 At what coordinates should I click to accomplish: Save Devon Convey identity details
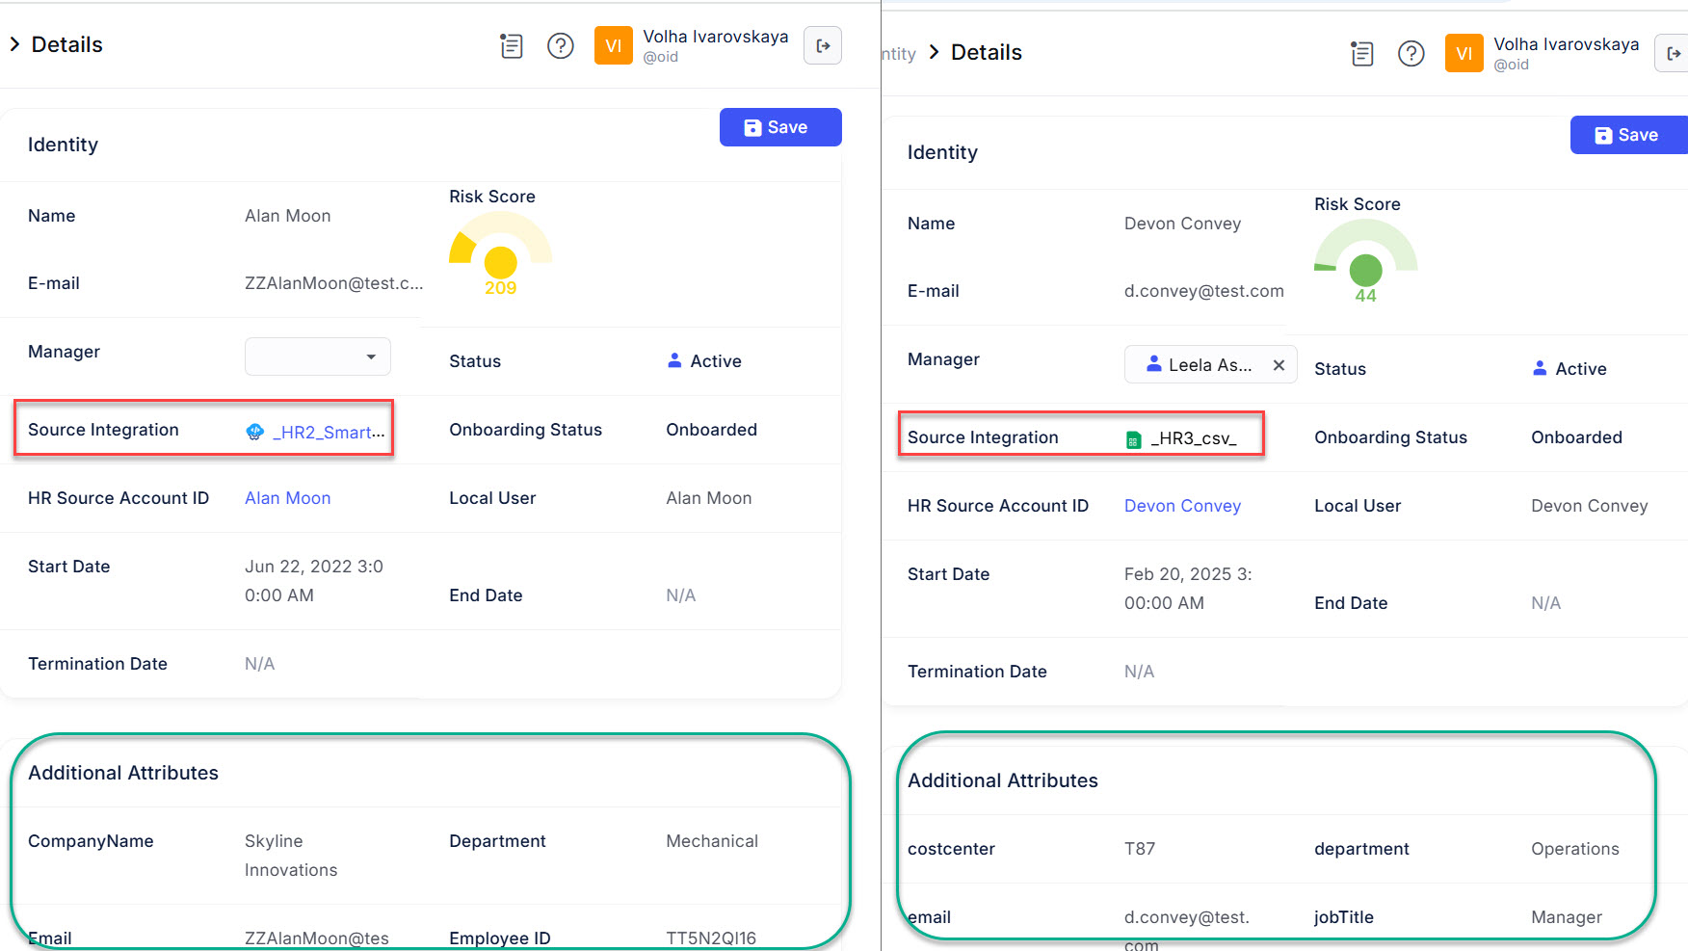[1627, 135]
